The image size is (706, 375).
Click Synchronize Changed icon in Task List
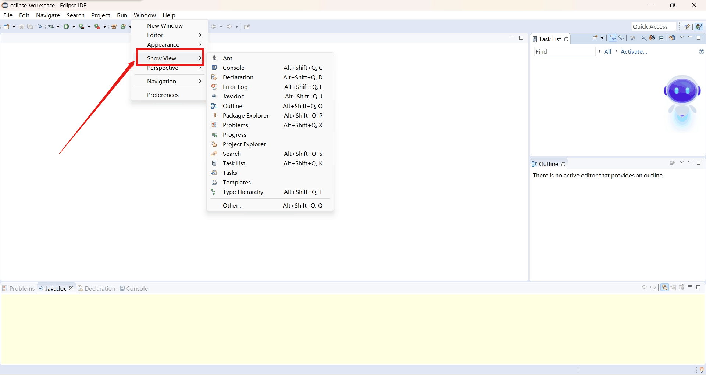point(672,38)
